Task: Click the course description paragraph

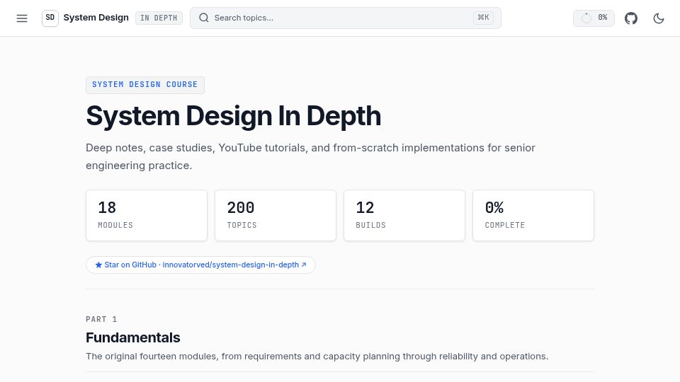Action: (x=310, y=156)
